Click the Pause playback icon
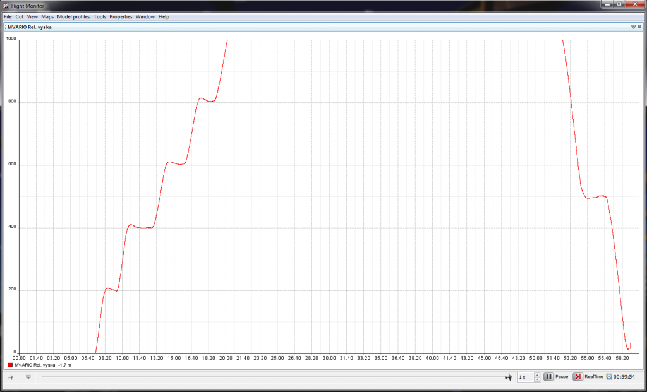647x392 pixels. click(548, 377)
